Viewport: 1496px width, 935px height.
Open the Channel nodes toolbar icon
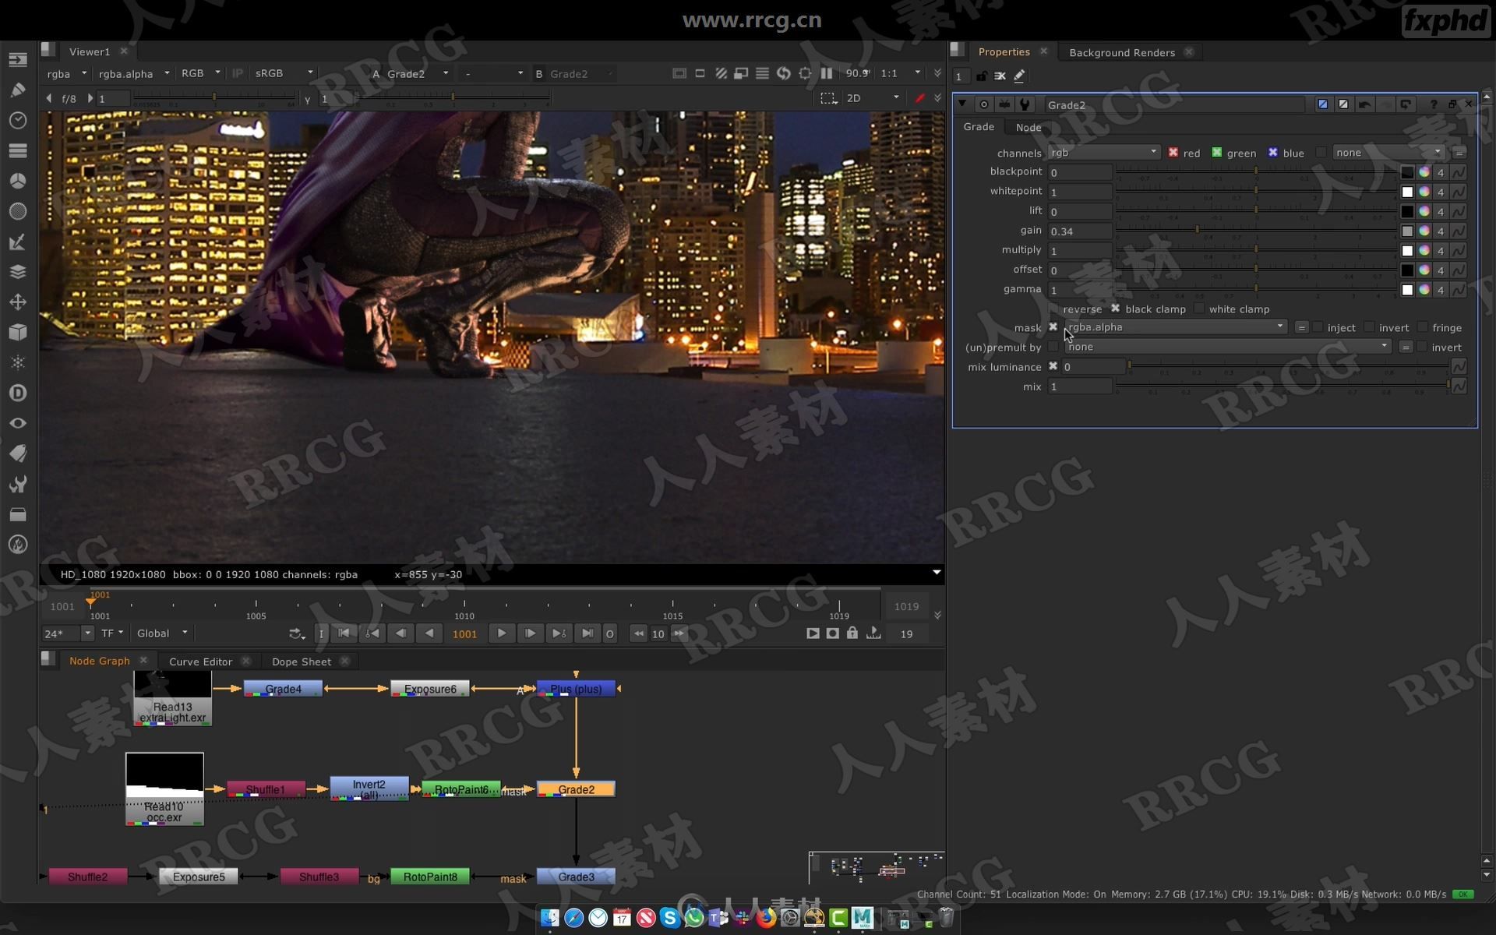(x=17, y=150)
